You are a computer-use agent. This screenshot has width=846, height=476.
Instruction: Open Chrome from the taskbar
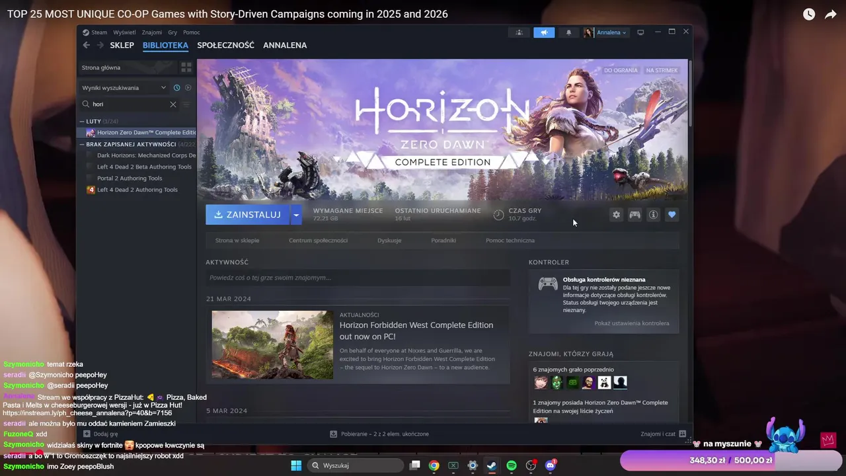pyautogui.click(x=434, y=465)
